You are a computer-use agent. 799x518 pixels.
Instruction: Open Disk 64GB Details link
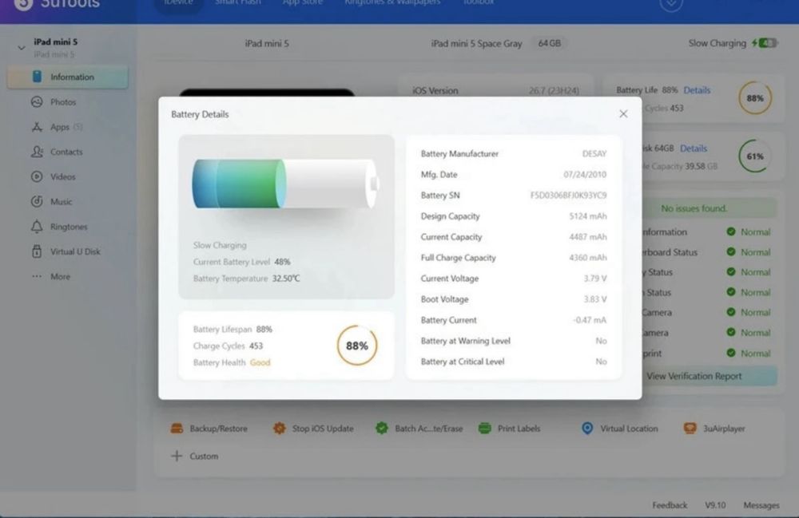694,148
